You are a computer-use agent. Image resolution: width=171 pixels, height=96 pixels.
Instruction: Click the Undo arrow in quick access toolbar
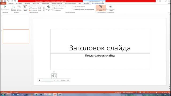coord(8,1)
